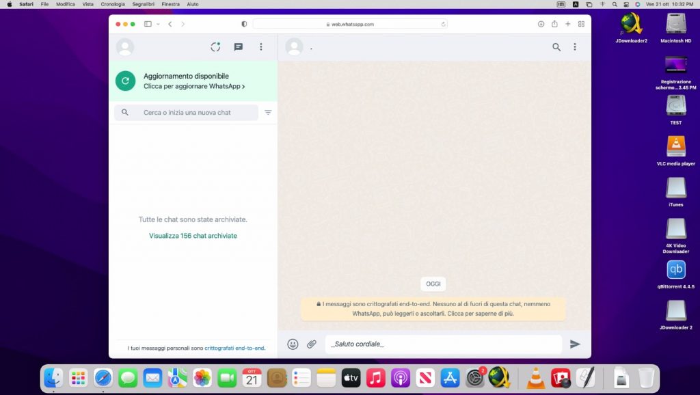The image size is (700, 395).
Task: Open the chat list filter icon
Action: (x=268, y=112)
